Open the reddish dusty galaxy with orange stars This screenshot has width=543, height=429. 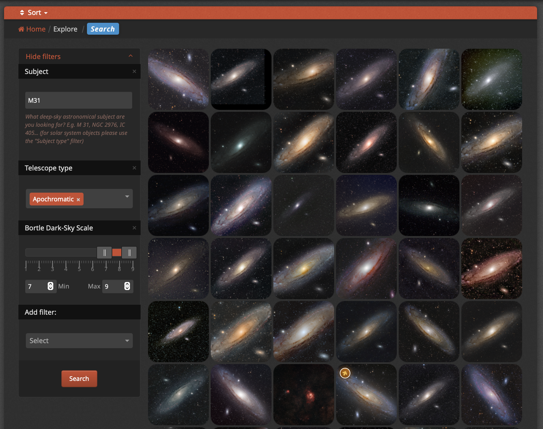tap(492, 269)
